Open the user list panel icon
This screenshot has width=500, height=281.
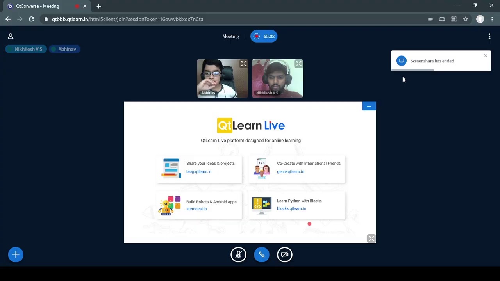pyautogui.click(x=11, y=36)
